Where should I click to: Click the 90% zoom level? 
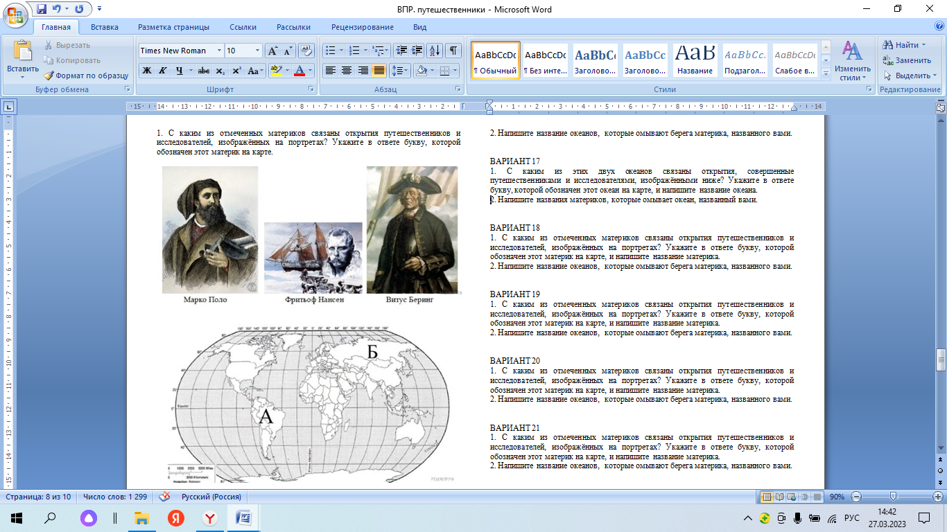pyautogui.click(x=837, y=497)
